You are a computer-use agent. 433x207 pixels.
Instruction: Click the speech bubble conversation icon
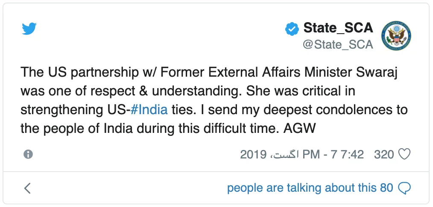pyautogui.click(x=404, y=188)
